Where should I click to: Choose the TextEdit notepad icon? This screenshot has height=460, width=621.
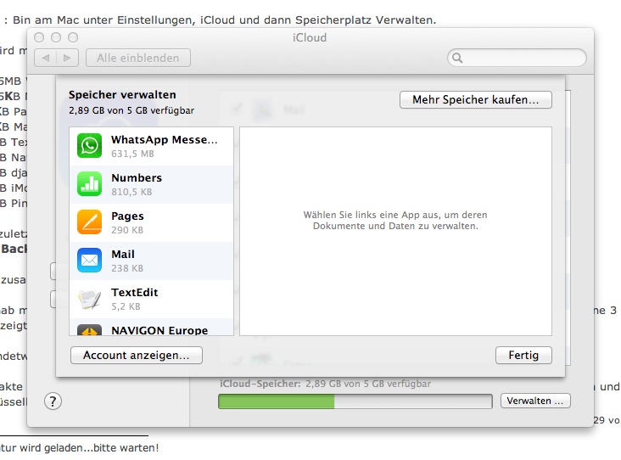coord(89,299)
